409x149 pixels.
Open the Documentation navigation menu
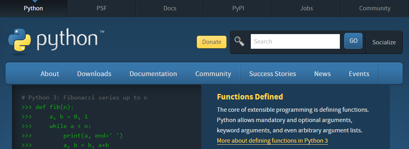point(153,74)
